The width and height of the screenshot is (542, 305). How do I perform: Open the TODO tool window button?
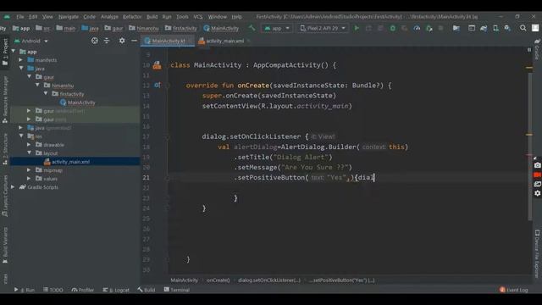point(53,290)
